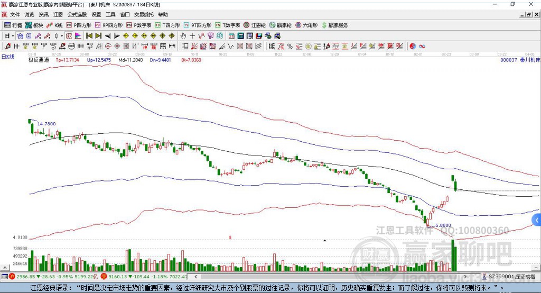Click the percent % tool icon
541x293 pixels.
point(290,47)
